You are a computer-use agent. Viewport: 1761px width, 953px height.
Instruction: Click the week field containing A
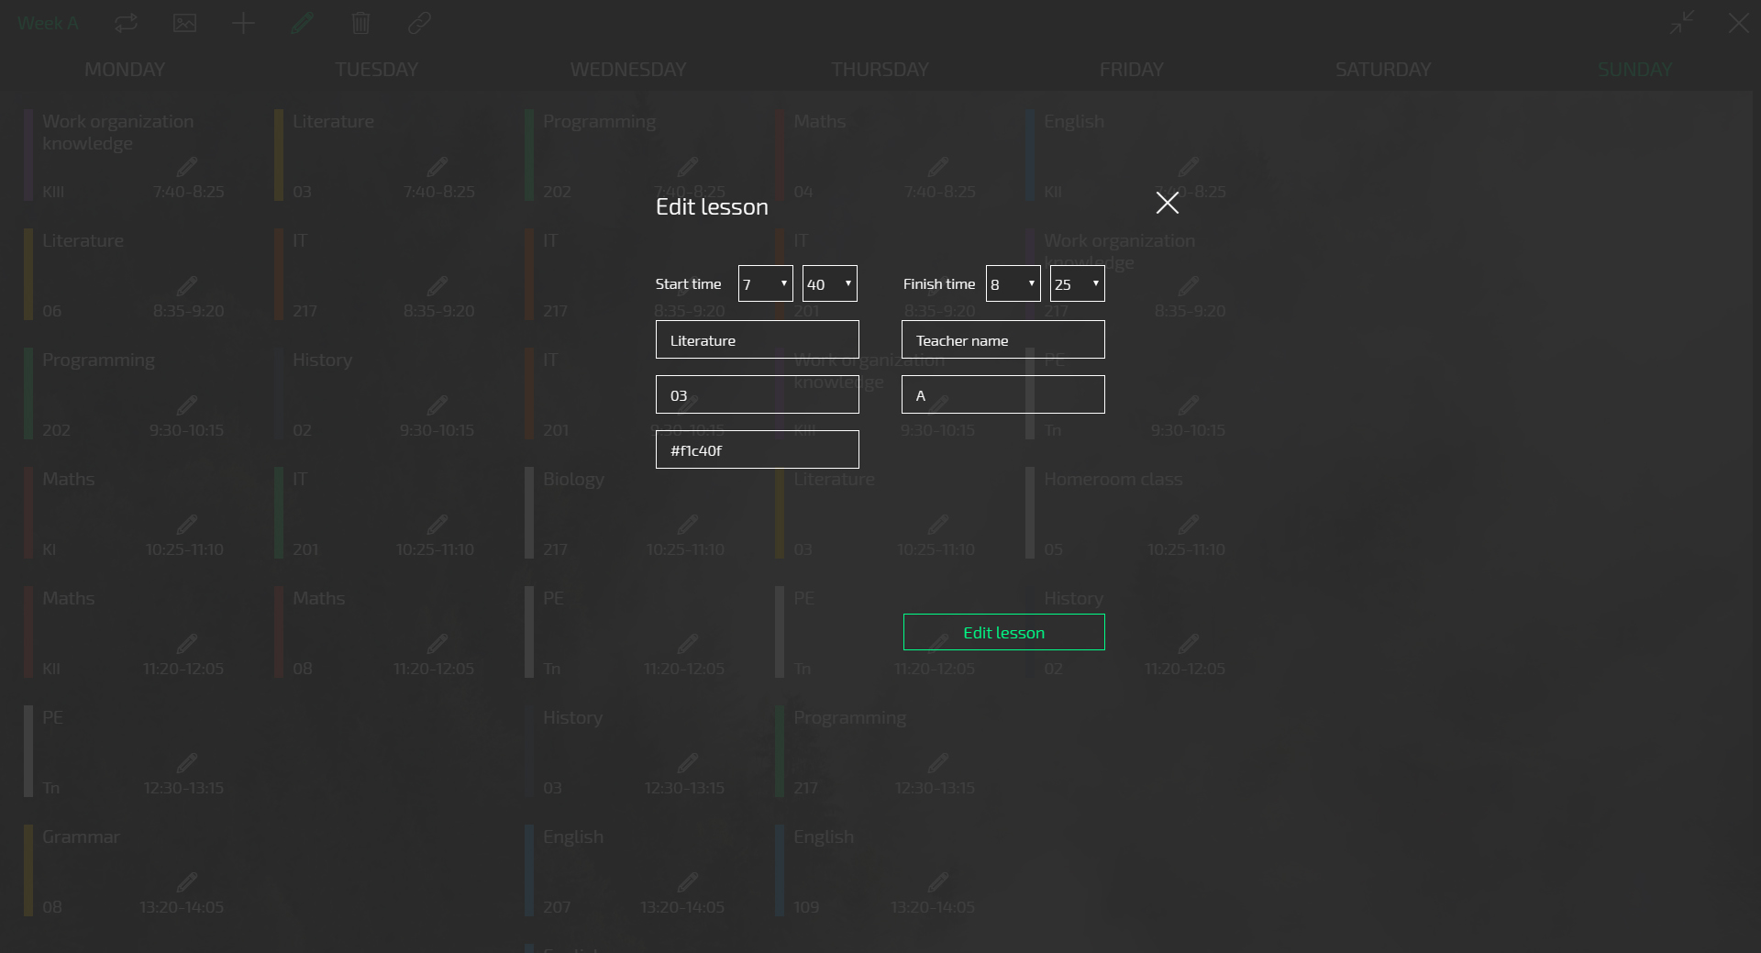pyautogui.click(x=1002, y=394)
